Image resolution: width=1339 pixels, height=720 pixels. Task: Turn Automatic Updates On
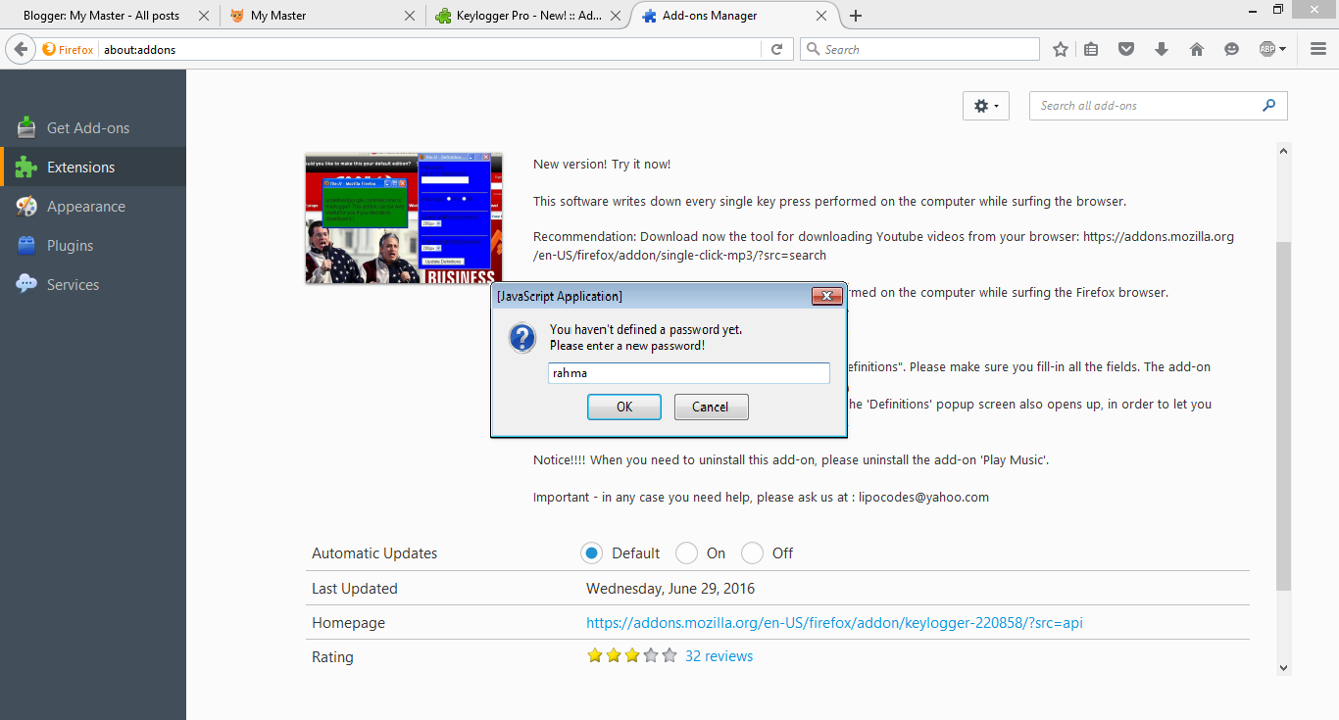[x=686, y=553]
